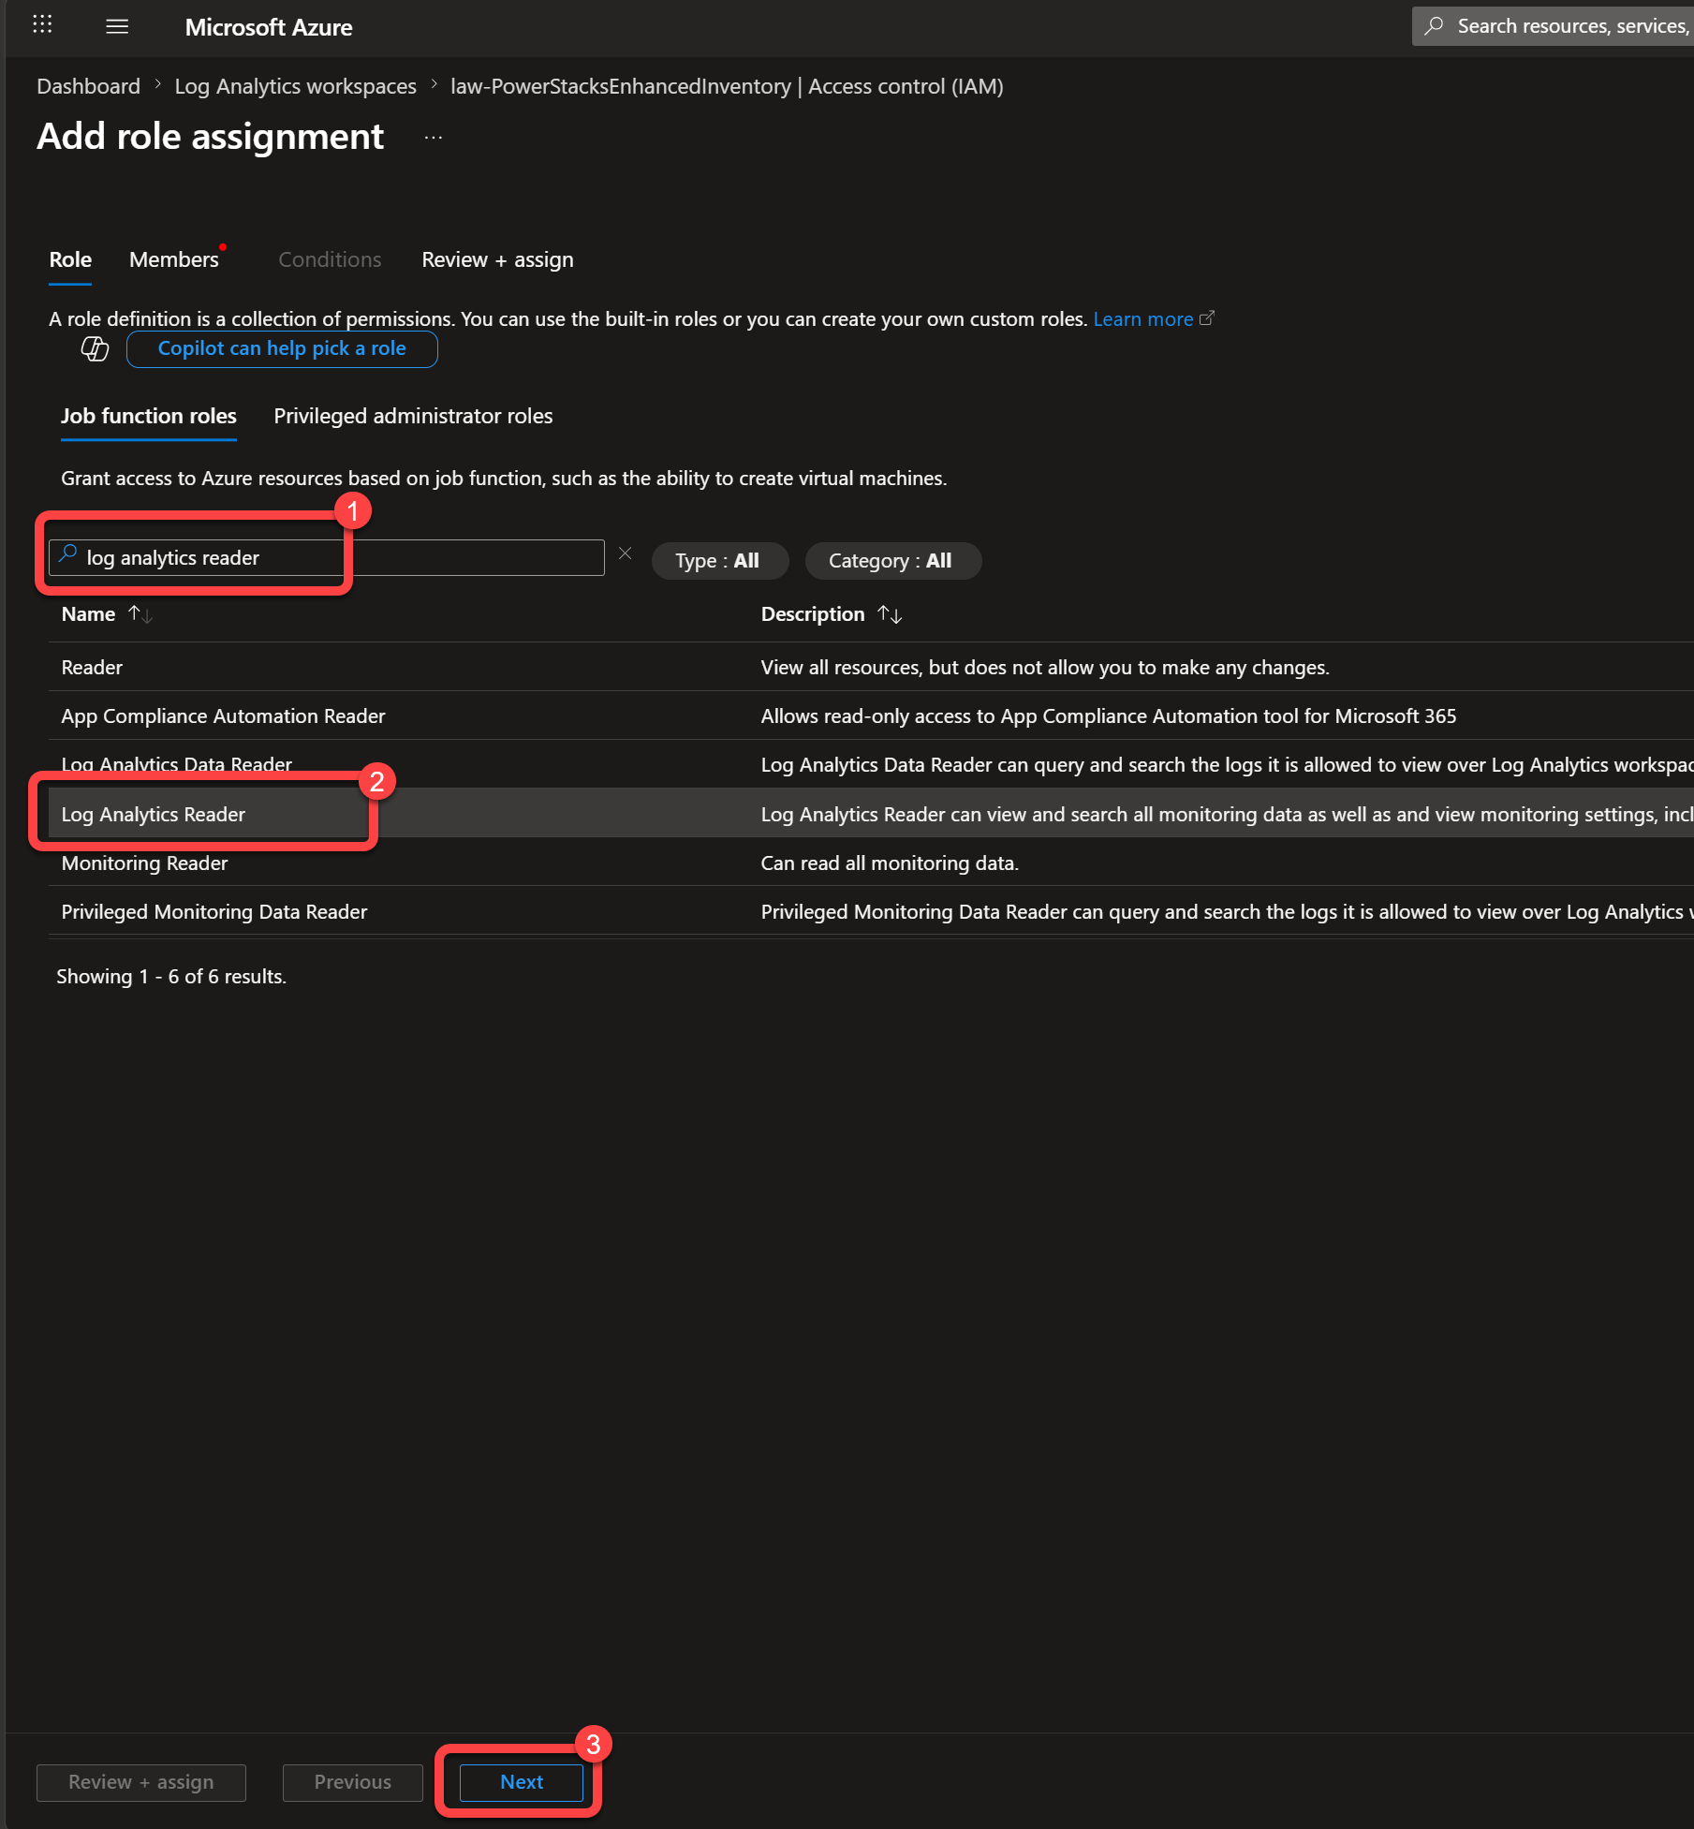
Task: Open Log Analytics workspaces breadcrumb
Action: [x=295, y=86]
